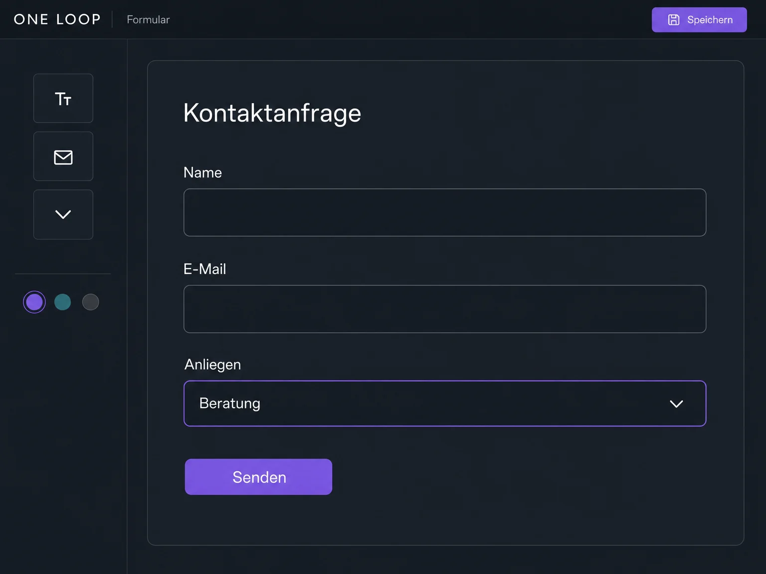Focus the E-Mail input field

point(445,309)
